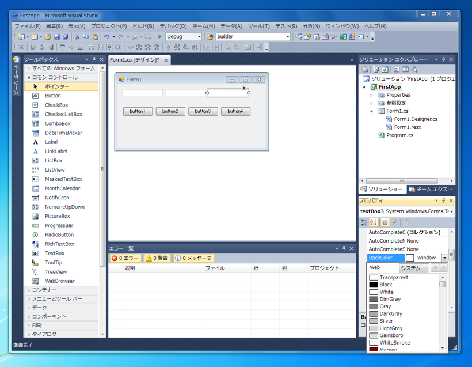Open View Code from Solution Explorer toolbar
This screenshot has width=472, height=367.
click(x=397, y=70)
